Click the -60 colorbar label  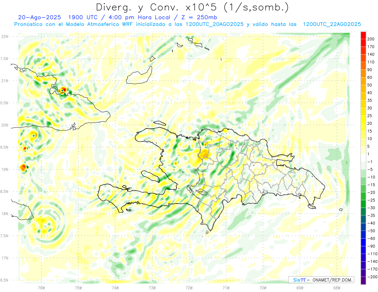tap(372, 238)
